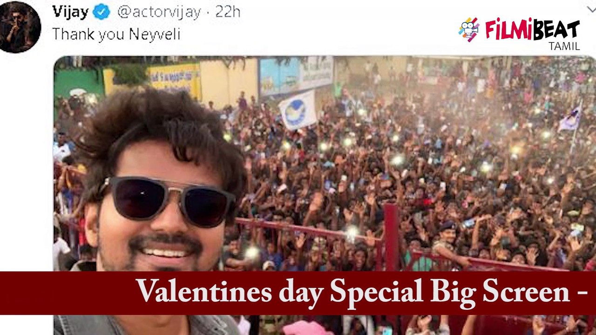
Task: Click the white flag with blue emblem
Action: click(298, 110)
